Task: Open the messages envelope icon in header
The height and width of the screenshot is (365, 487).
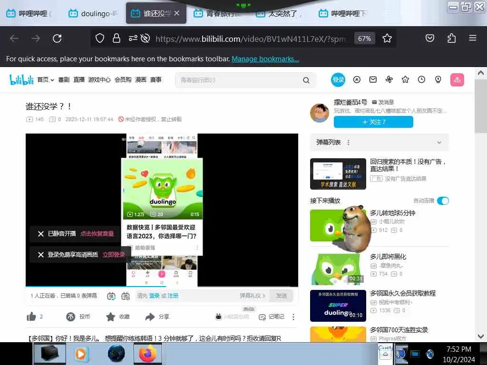Action: pos(373,80)
